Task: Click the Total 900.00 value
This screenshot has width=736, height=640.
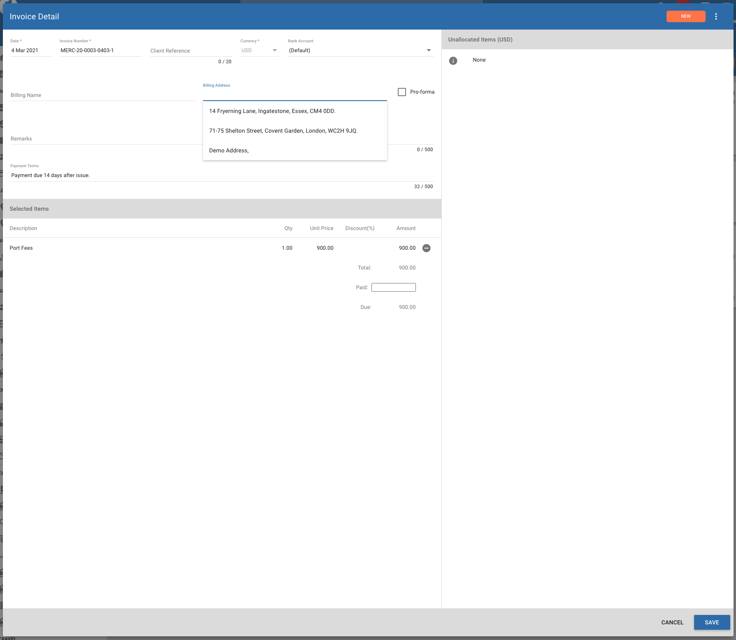Action: point(407,268)
